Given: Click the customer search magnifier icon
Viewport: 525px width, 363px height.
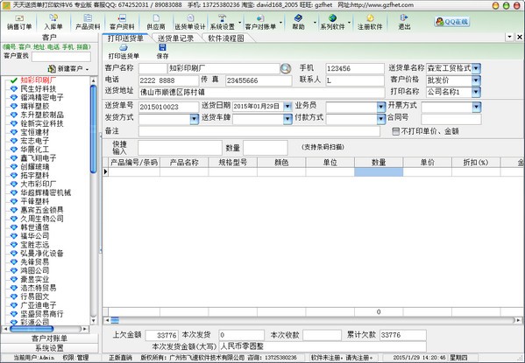Looking at the screenshot, I should point(286,68).
